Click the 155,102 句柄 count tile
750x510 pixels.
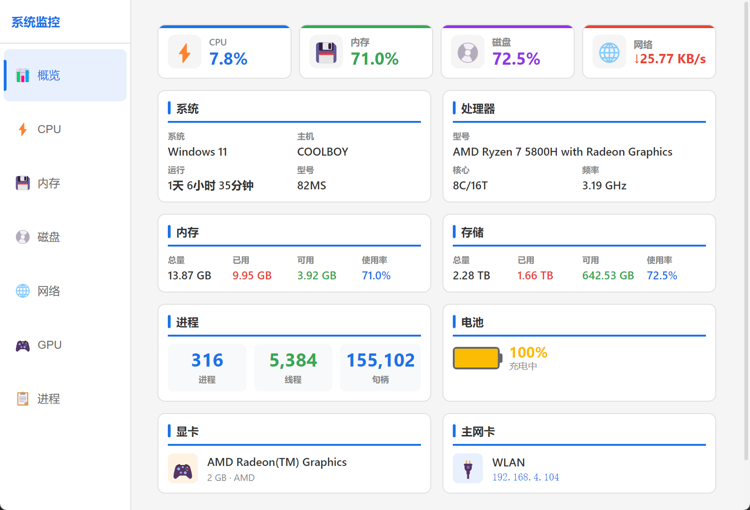[380, 367]
